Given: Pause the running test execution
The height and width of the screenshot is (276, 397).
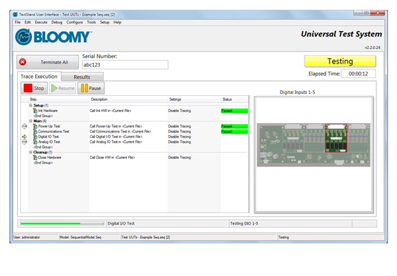Looking at the screenshot, I should 91,88.
